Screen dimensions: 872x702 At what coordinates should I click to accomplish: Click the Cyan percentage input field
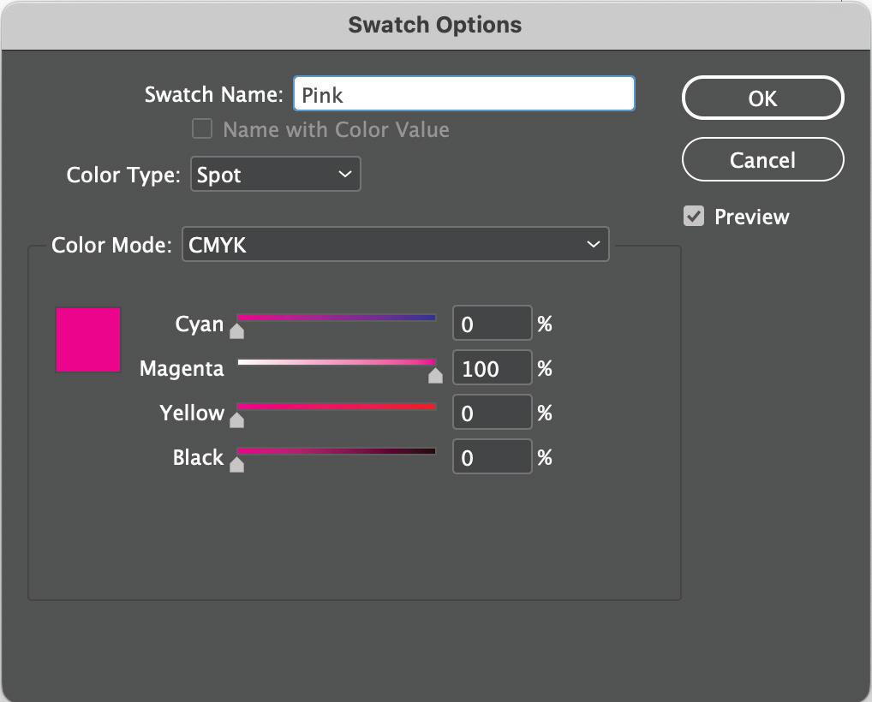[491, 324]
